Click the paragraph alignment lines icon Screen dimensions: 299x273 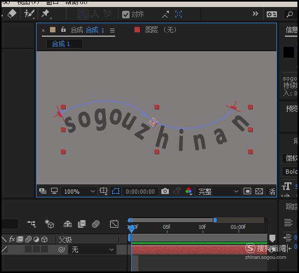pyautogui.click(x=288, y=222)
